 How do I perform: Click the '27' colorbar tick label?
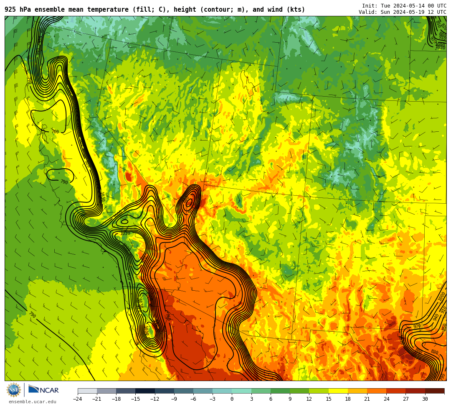coord(405,399)
